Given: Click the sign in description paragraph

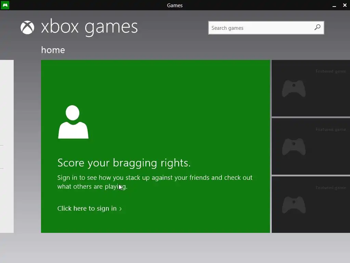Looking at the screenshot, I should point(155,182).
